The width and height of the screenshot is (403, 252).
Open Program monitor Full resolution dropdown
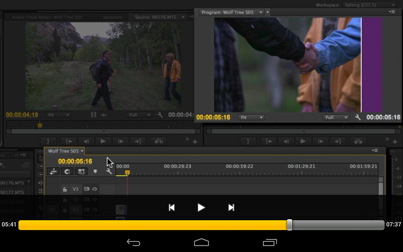click(336, 117)
